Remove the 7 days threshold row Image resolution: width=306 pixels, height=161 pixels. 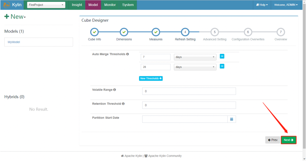222,56
